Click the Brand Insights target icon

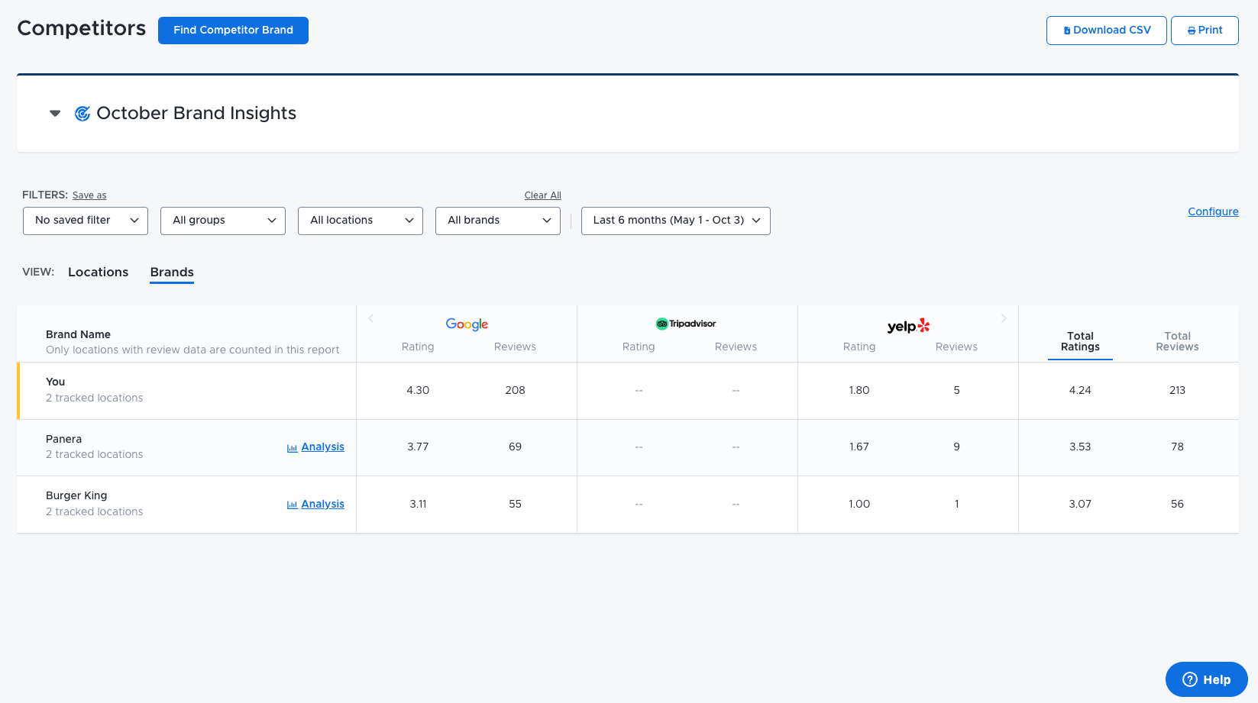click(82, 114)
